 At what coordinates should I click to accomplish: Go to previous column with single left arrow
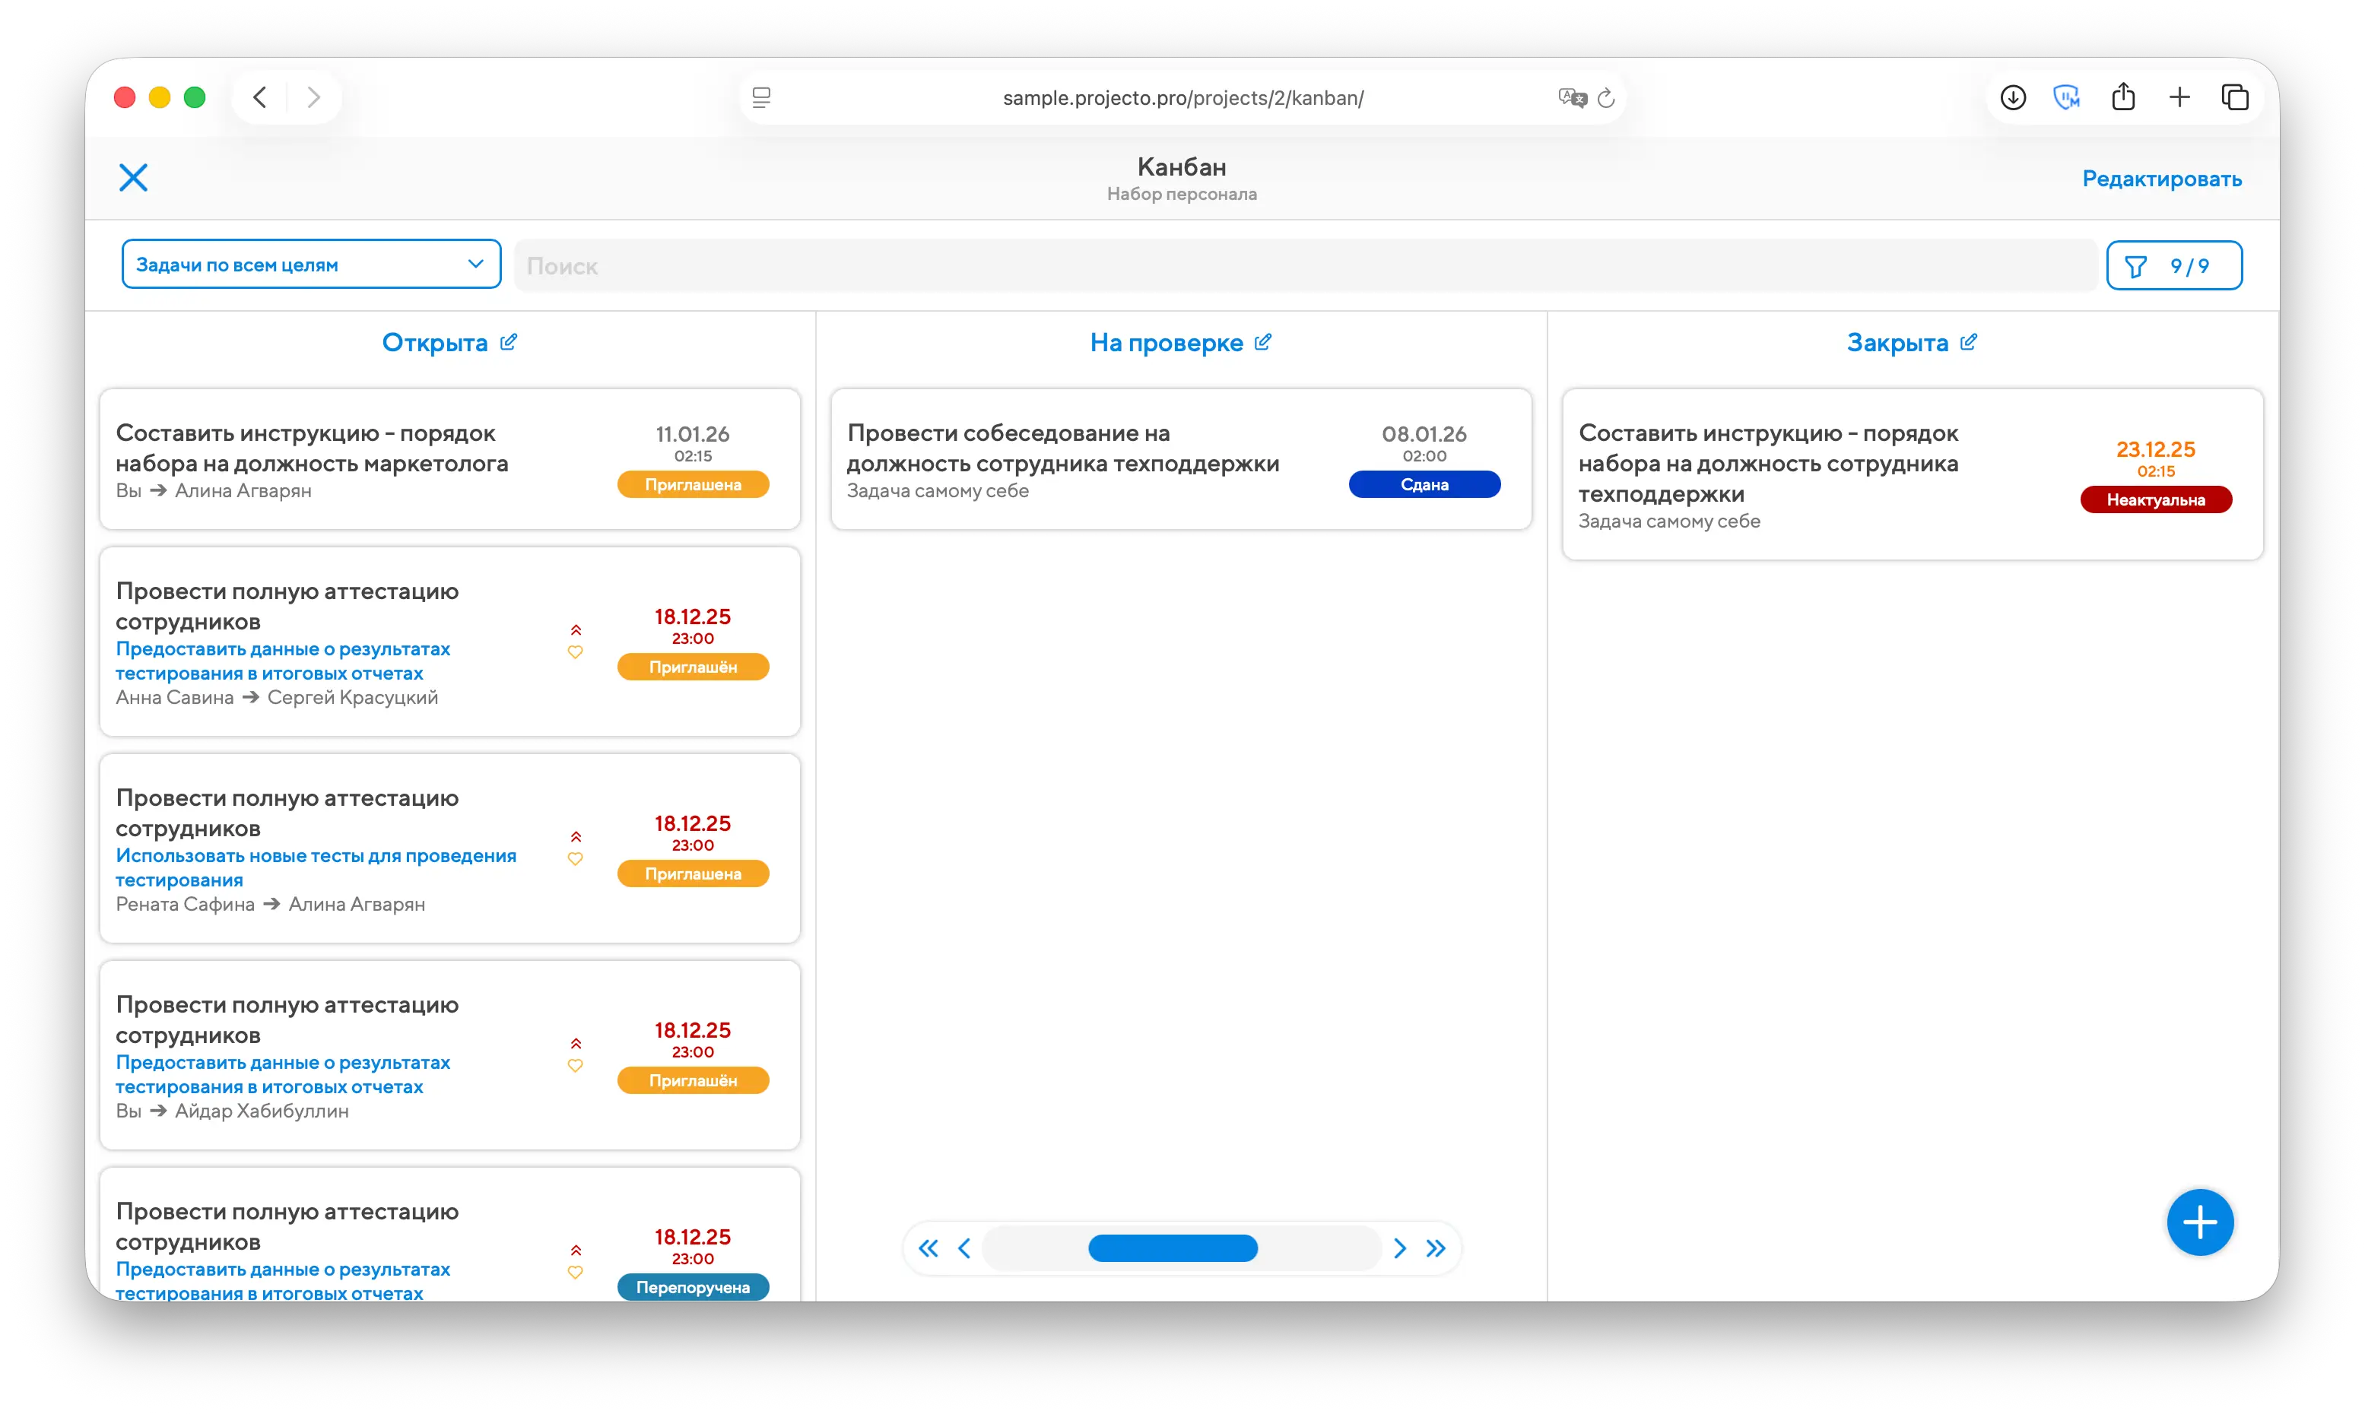[x=964, y=1248]
